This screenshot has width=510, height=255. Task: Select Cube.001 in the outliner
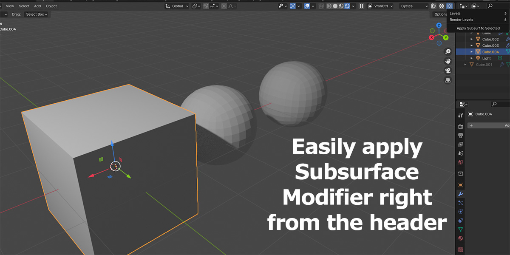point(484,65)
